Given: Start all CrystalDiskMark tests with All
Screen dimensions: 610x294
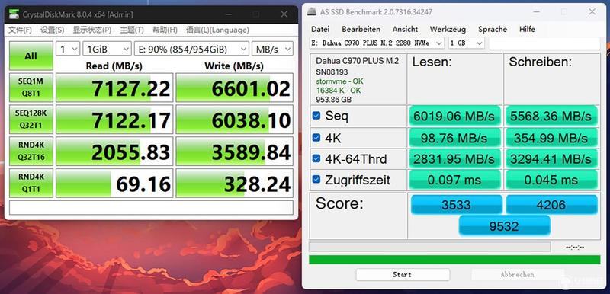Looking at the screenshot, I should point(30,56).
